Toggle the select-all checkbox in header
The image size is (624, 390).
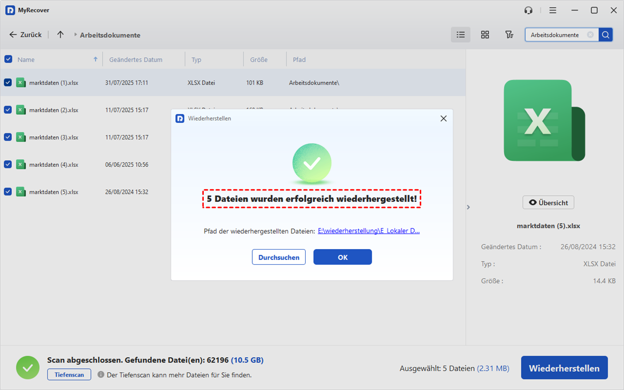point(8,59)
